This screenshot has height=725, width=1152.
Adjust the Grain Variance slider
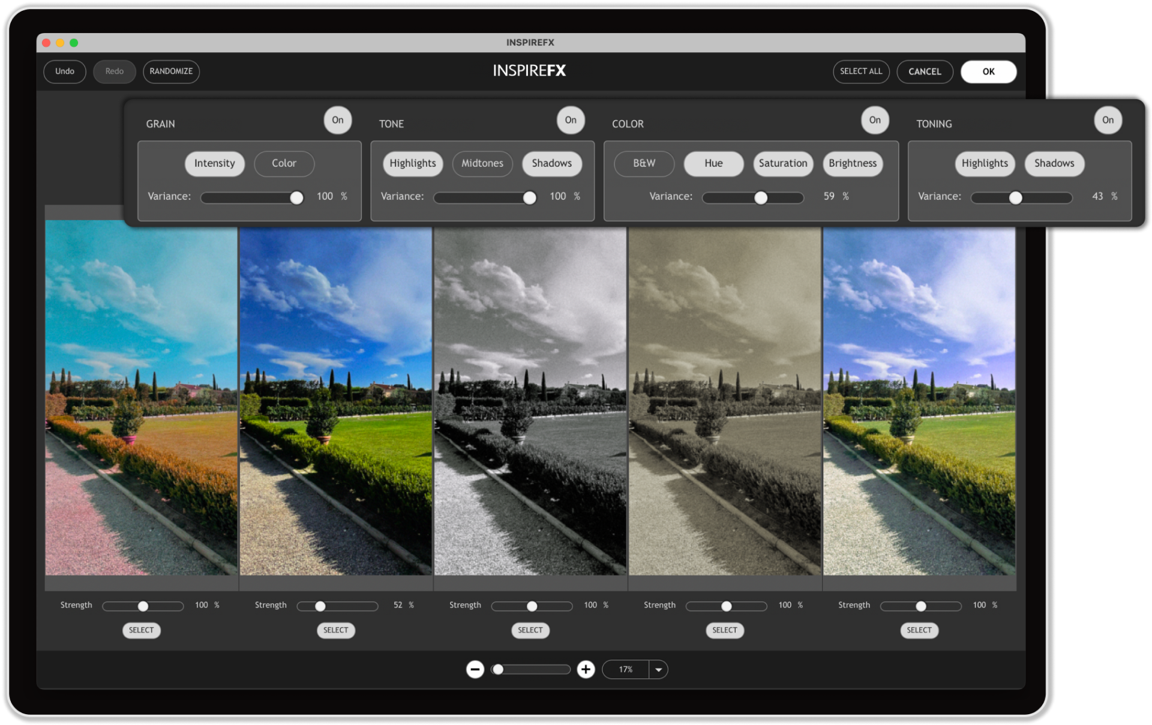[x=252, y=197]
